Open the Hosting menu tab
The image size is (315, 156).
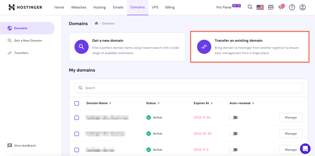(x=99, y=7)
